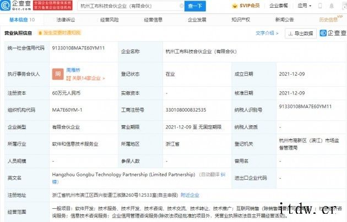
Task: Click the 浙江省 region value
Action: (172, 144)
